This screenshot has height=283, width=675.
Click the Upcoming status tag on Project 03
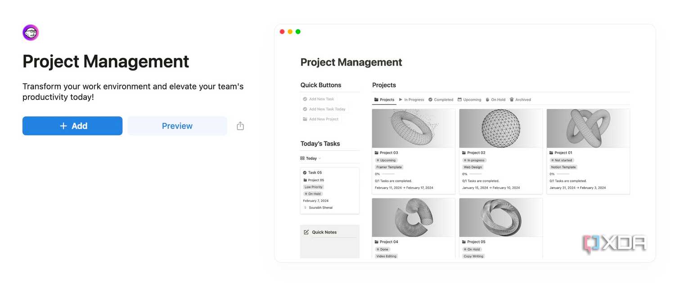coord(386,160)
